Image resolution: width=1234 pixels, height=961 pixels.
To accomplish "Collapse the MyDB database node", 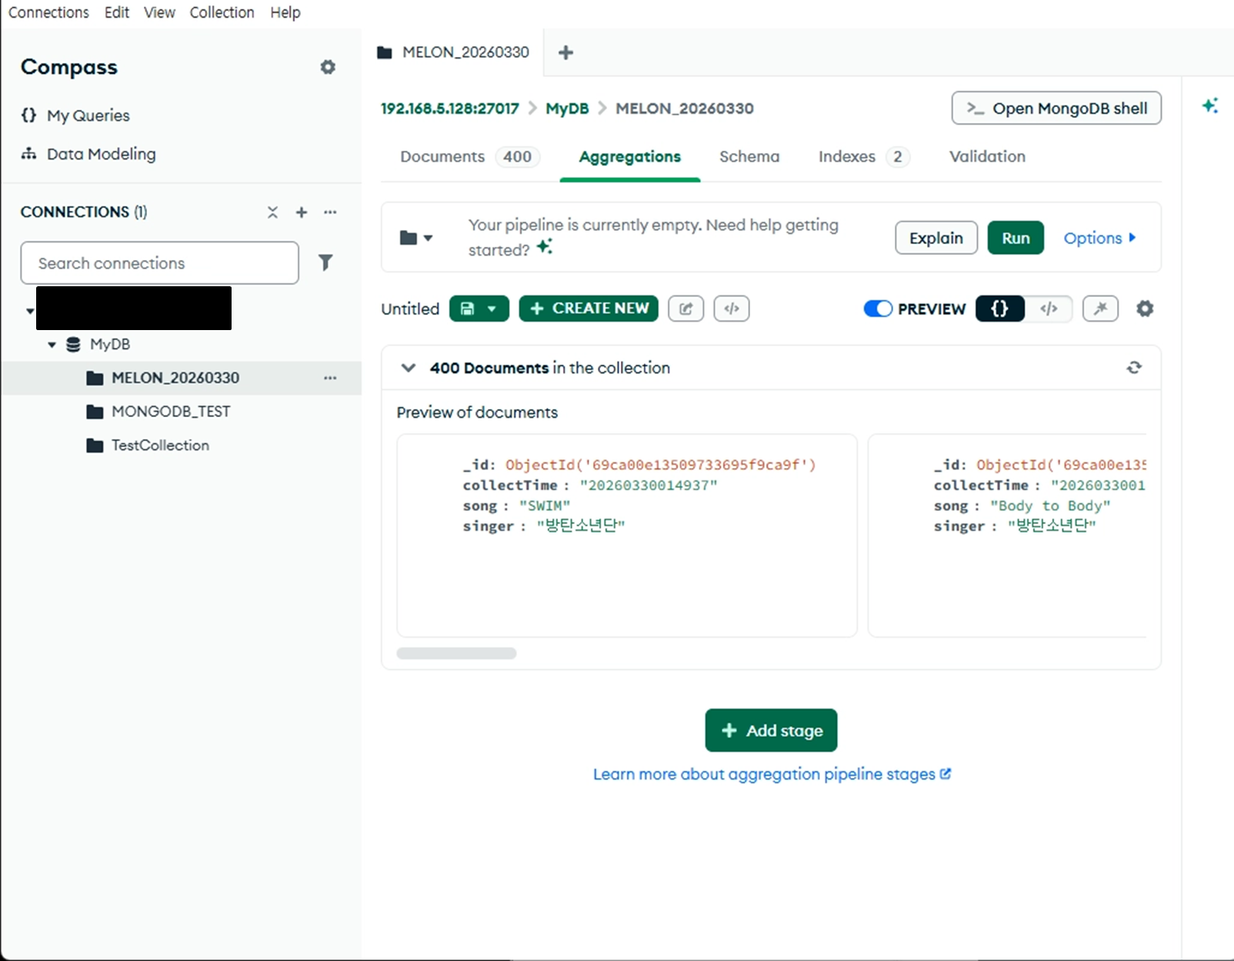I will click(52, 345).
